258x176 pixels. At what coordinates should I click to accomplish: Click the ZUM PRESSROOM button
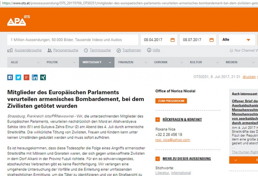[x=171, y=101]
